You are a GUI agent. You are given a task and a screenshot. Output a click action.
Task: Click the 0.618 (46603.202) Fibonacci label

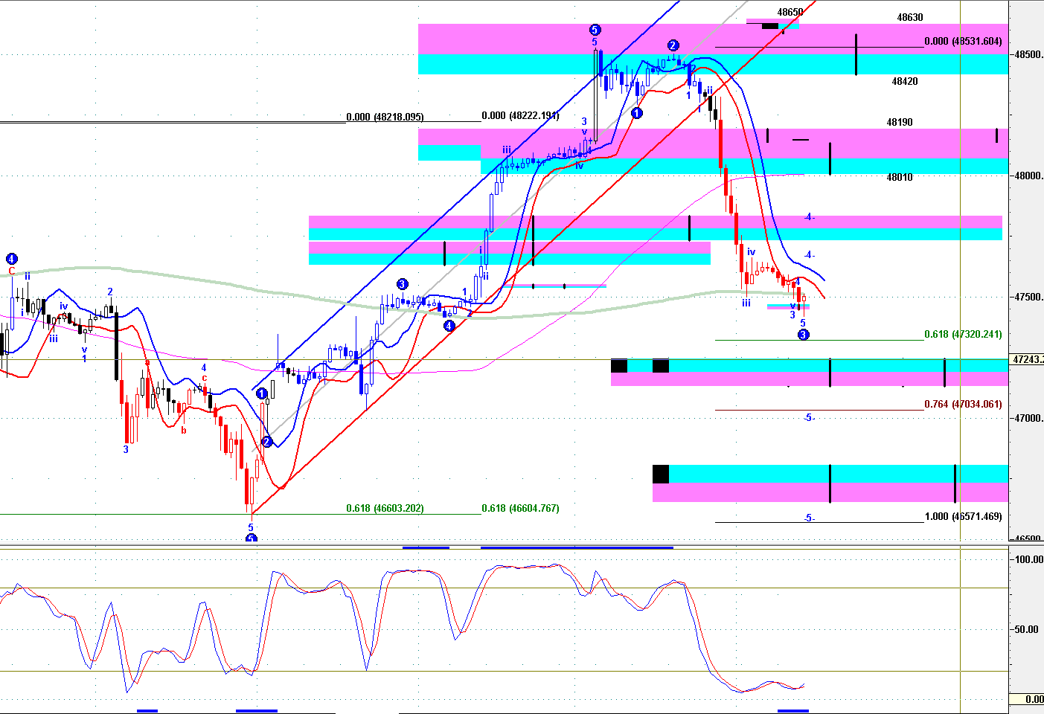(385, 509)
